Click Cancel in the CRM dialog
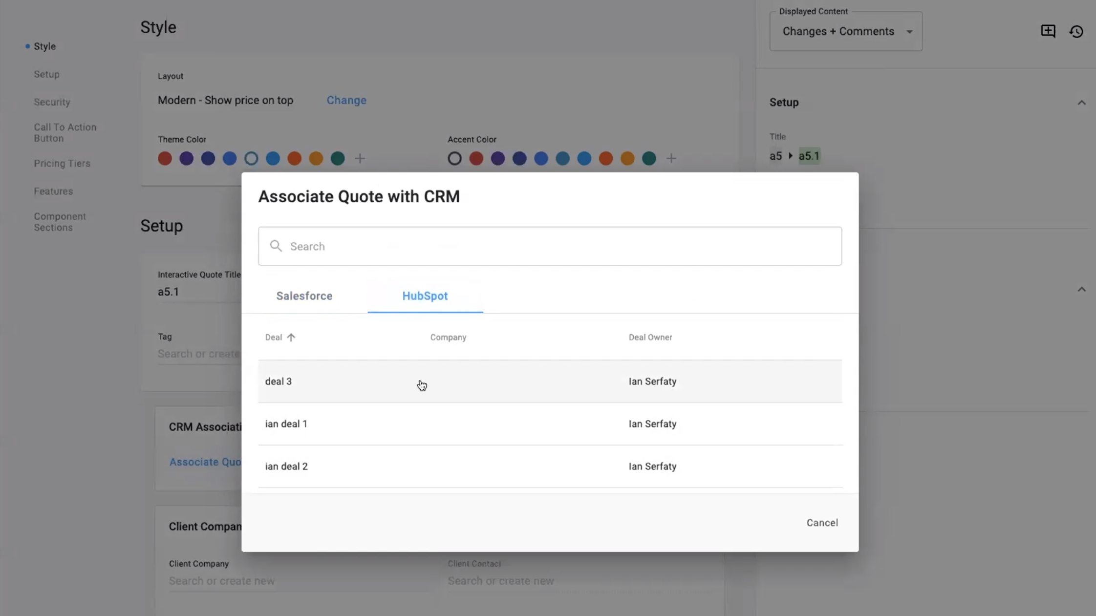This screenshot has width=1096, height=616. [822, 523]
